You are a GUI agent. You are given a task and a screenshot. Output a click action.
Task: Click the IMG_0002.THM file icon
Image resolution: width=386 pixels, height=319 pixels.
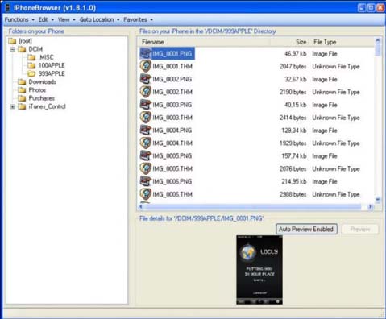(146, 92)
